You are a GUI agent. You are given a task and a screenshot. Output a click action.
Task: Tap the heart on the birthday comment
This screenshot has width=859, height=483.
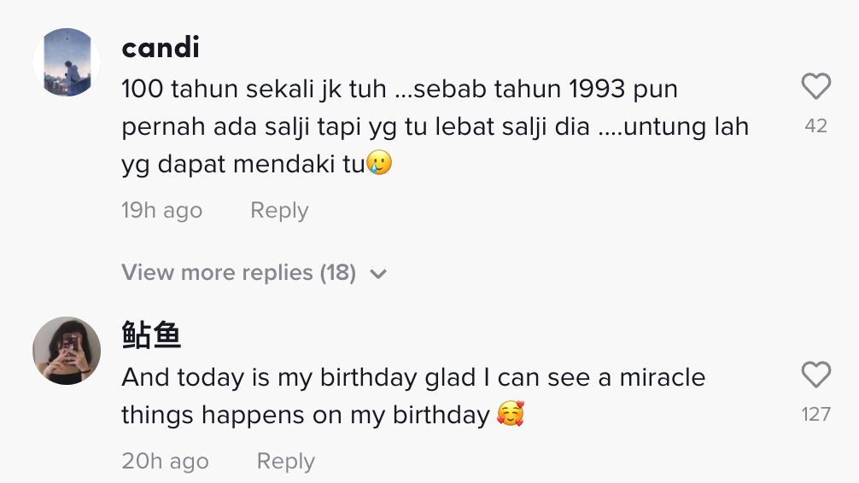click(816, 375)
